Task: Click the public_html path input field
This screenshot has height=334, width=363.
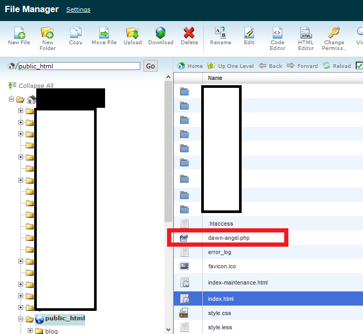Action: (79, 66)
